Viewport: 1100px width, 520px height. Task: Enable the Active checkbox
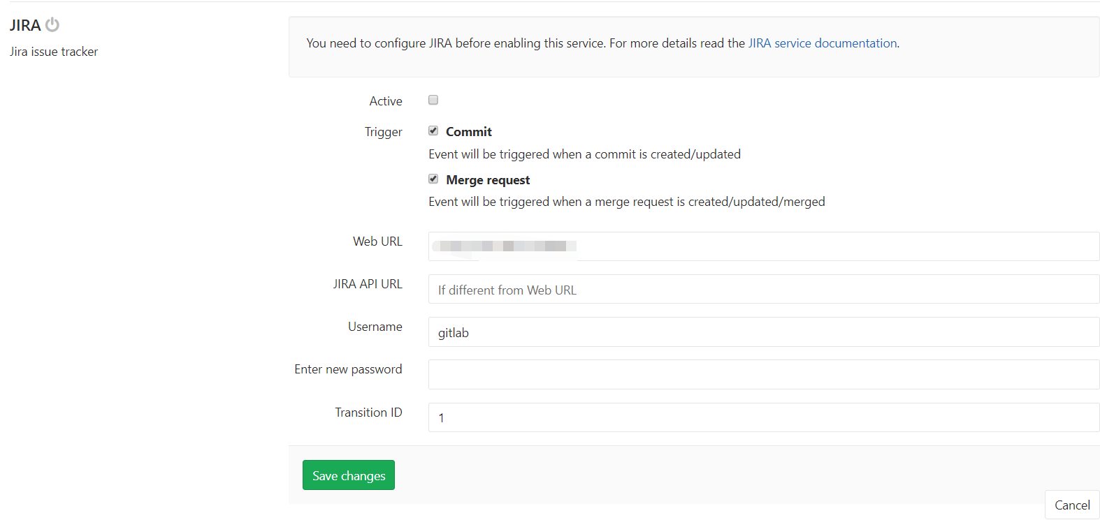coord(433,100)
